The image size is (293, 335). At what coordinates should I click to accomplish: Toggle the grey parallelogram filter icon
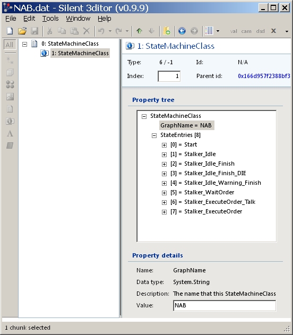[x=10, y=145]
